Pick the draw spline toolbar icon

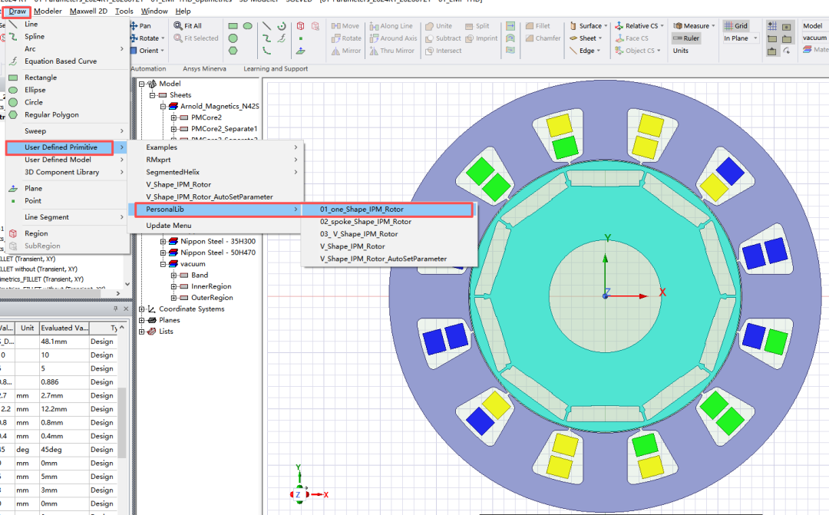pyautogui.click(x=267, y=38)
